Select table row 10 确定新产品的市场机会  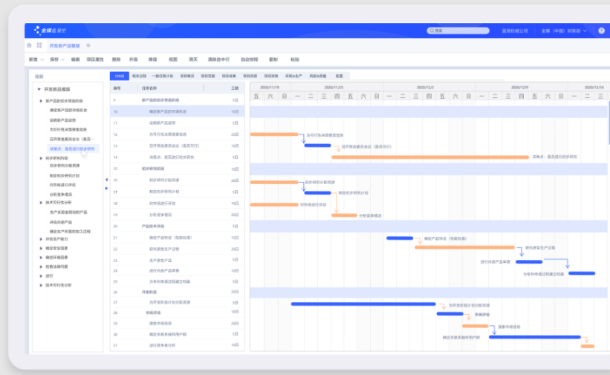[178, 111]
